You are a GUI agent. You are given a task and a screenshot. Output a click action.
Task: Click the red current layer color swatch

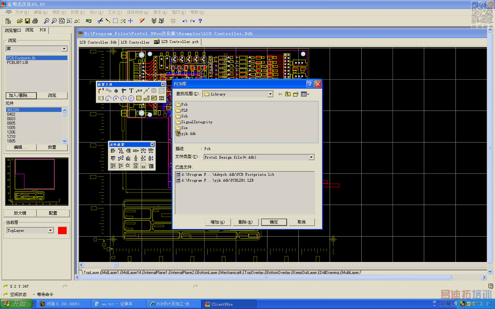click(62, 230)
